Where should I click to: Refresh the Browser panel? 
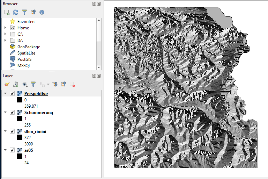tap(15, 12)
